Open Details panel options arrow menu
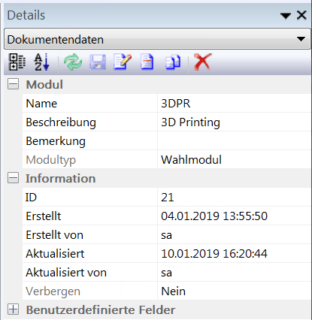This screenshot has width=312, height=320. coord(286,16)
